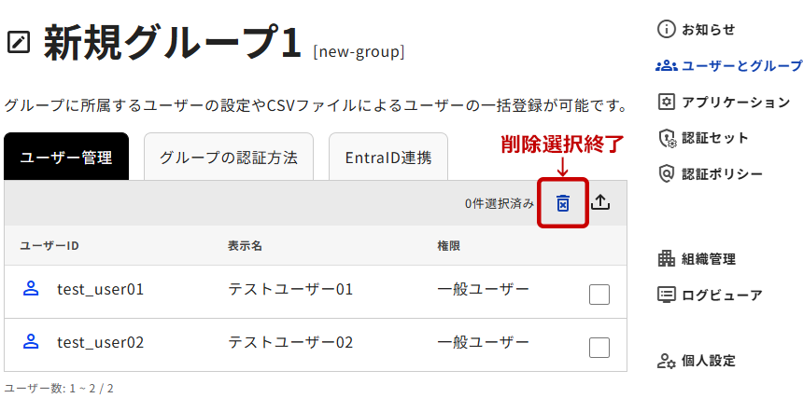Switch to the グループの認証方法 tab
Image resolution: width=803 pixels, height=398 pixels.
(x=228, y=157)
